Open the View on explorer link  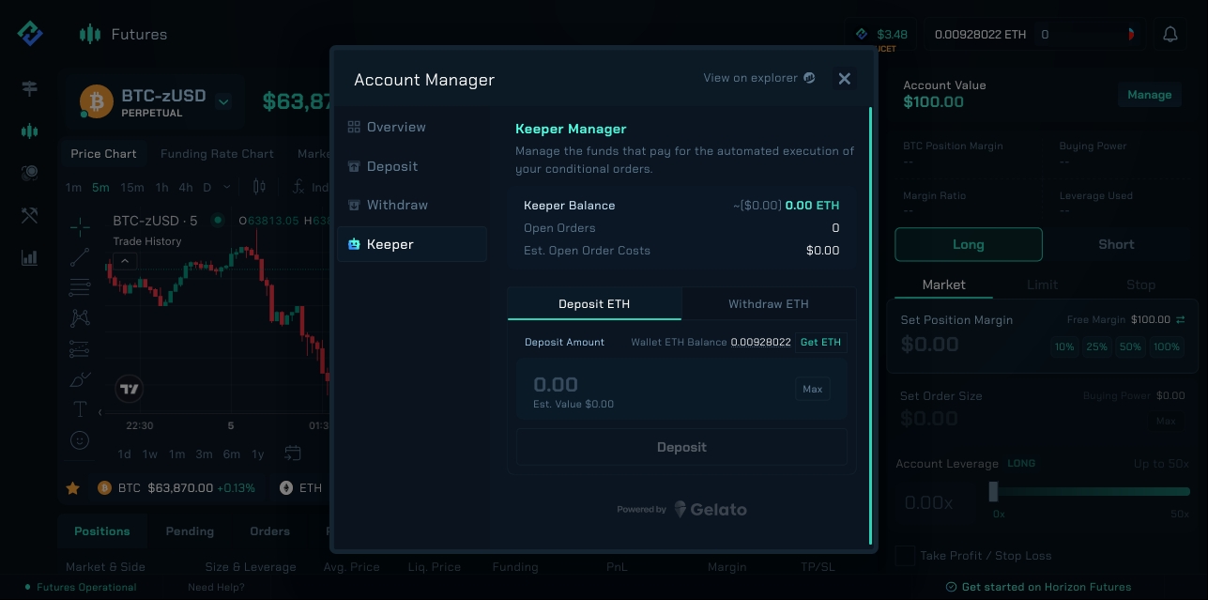point(758,78)
